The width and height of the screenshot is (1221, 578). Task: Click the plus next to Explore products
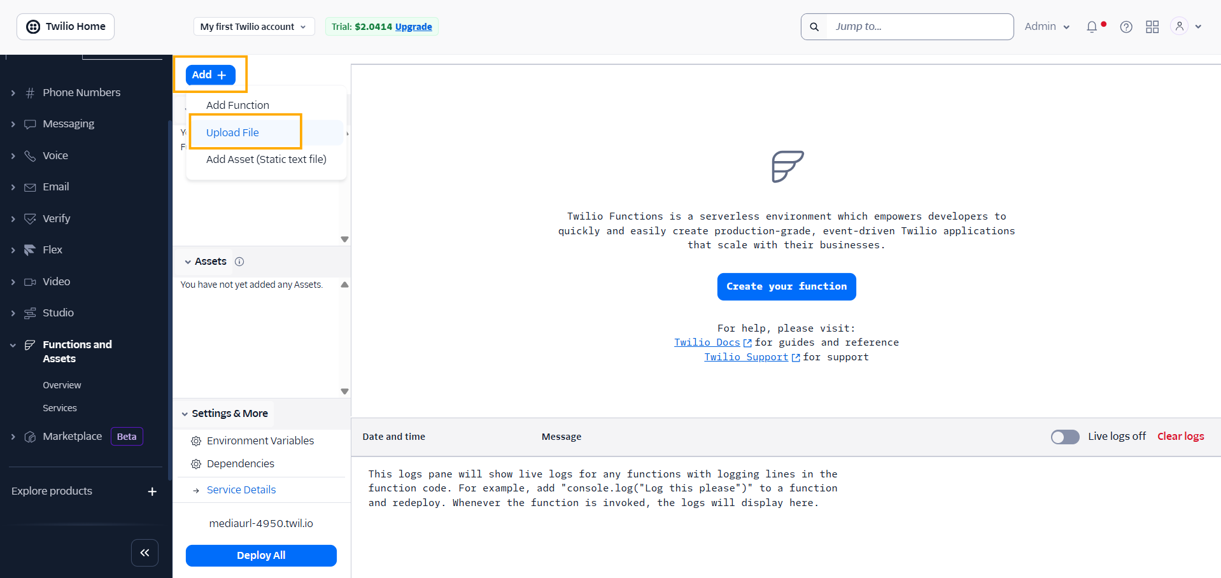152,491
